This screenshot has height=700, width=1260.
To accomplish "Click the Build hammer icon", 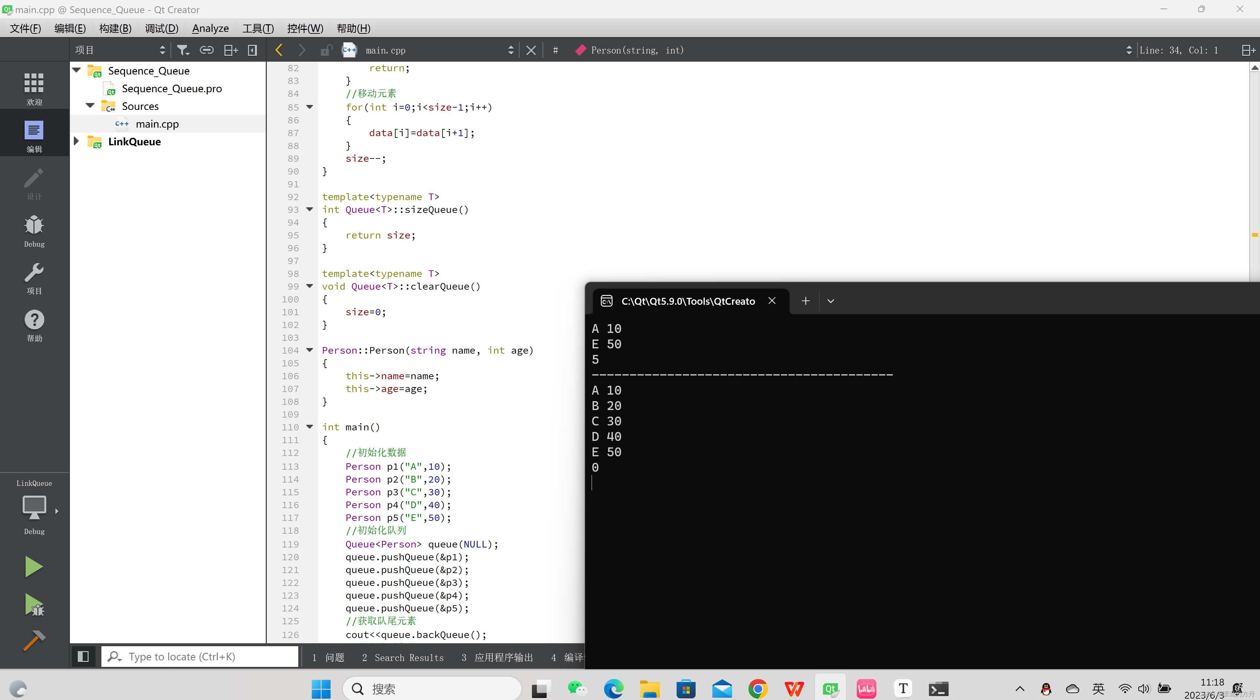I will (x=34, y=640).
